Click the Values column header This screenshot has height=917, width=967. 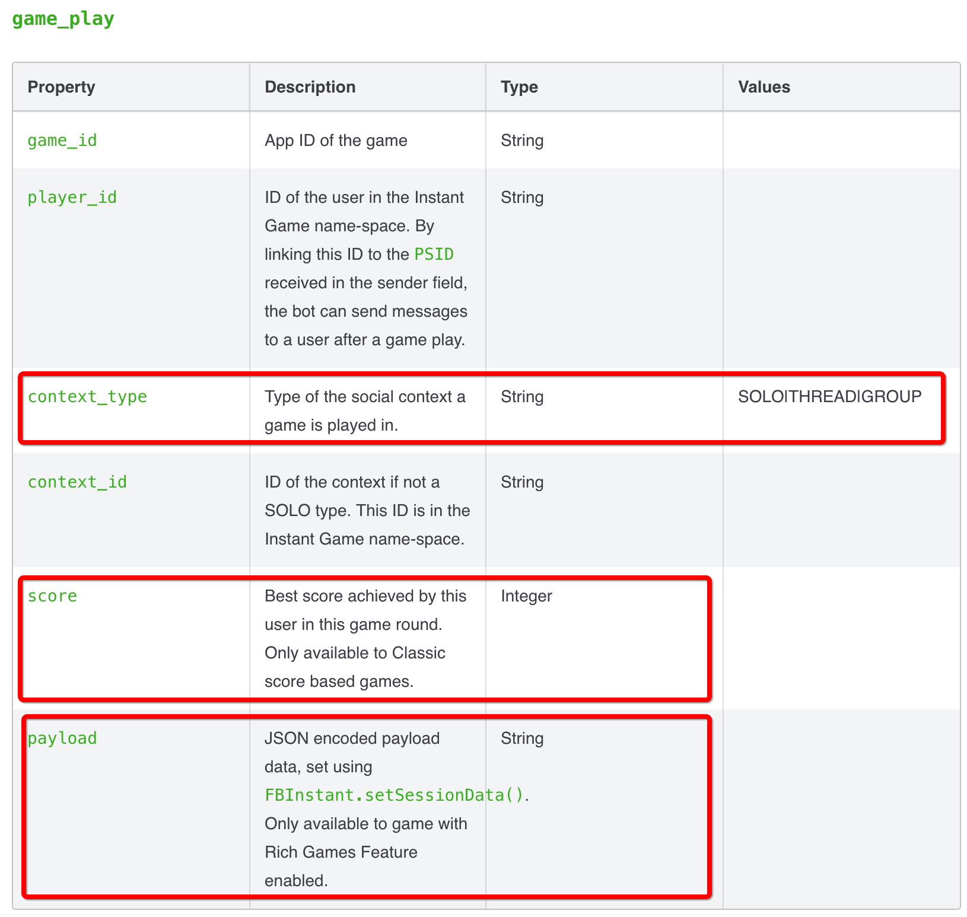[x=764, y=87]
